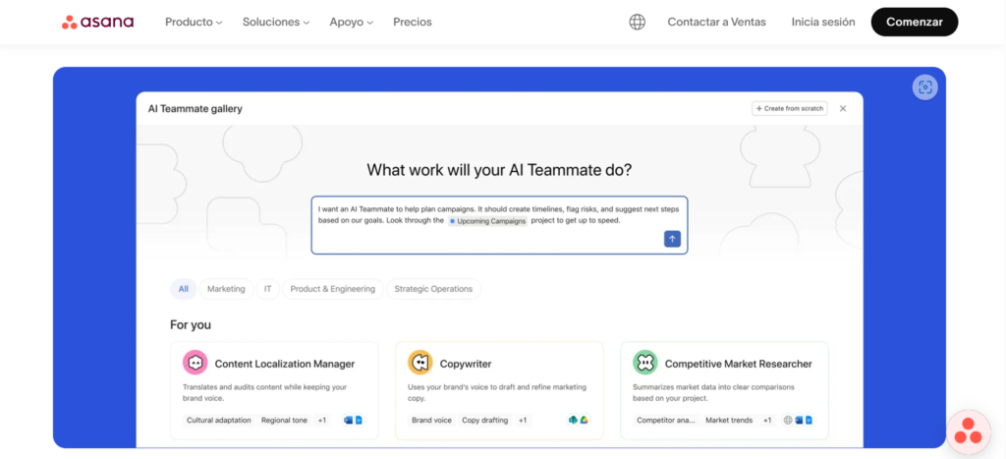
Task: Select the All filter tab
Action: pos(184,289)
